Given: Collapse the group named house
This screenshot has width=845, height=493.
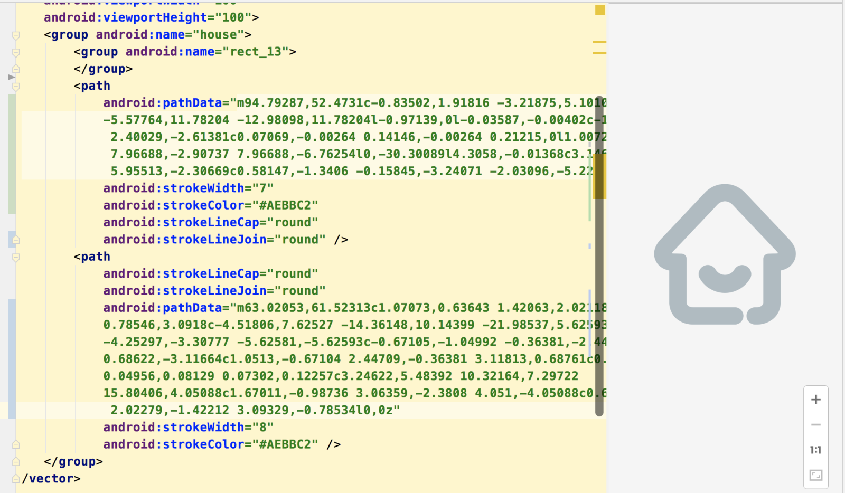Looking at the screenshot, I should point(16,35).
